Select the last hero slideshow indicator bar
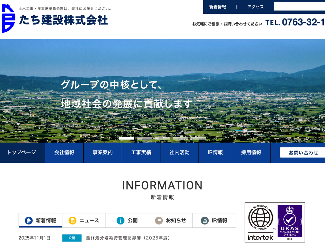325x244 pixels. [x=198, y=138]
